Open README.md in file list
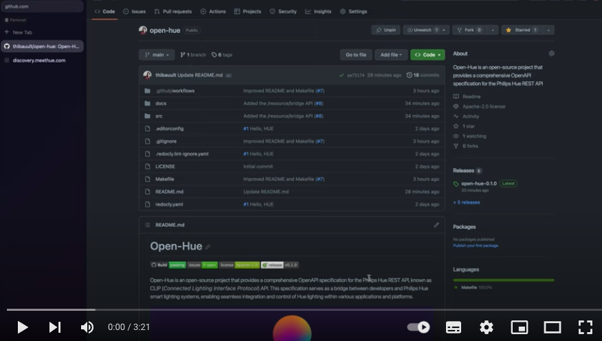 (x=169, y=192)
